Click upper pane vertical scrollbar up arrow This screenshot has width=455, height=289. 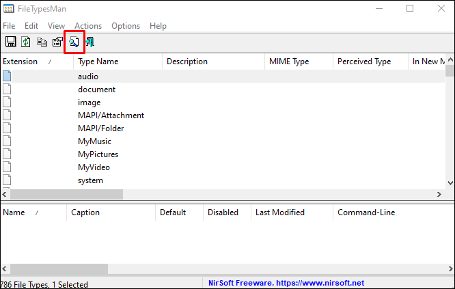(x=450, y=59)
